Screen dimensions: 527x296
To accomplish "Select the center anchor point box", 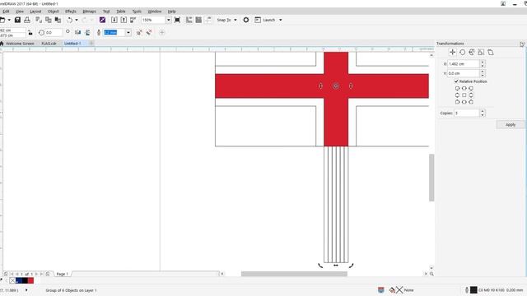I will pos(464,95).
